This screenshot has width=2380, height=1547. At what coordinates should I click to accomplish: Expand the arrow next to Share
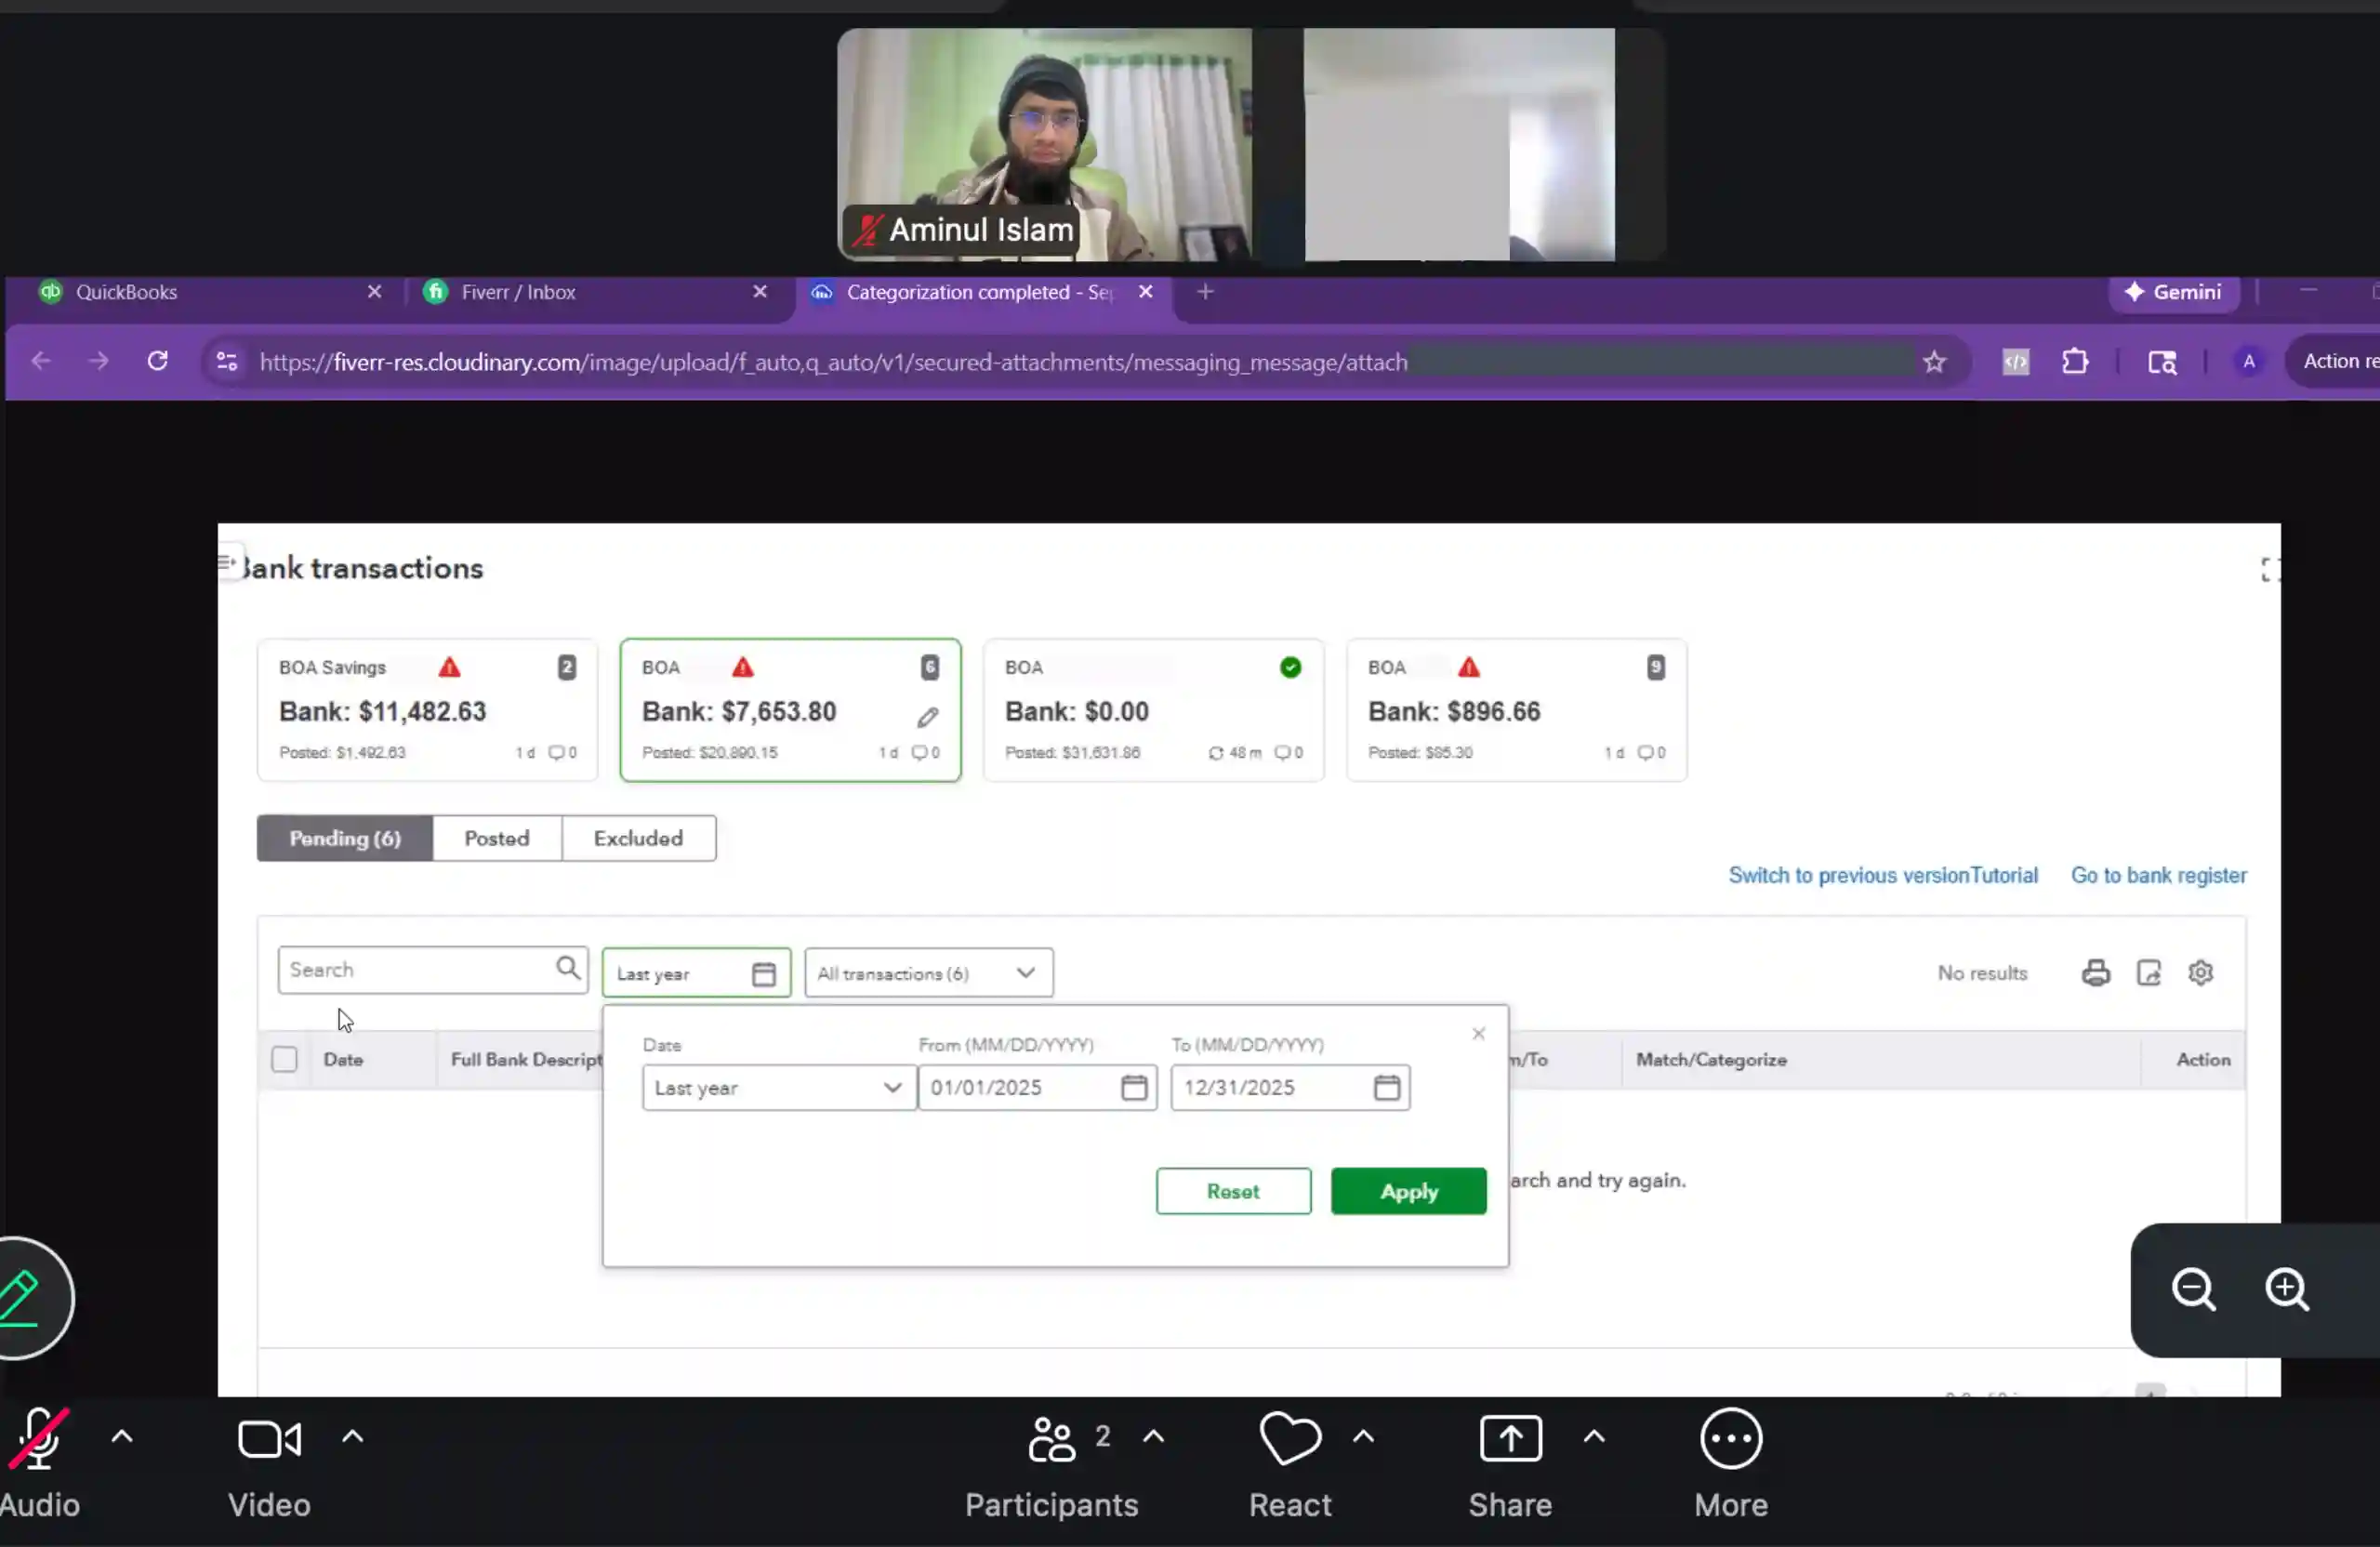[x=1594, y=1436]
